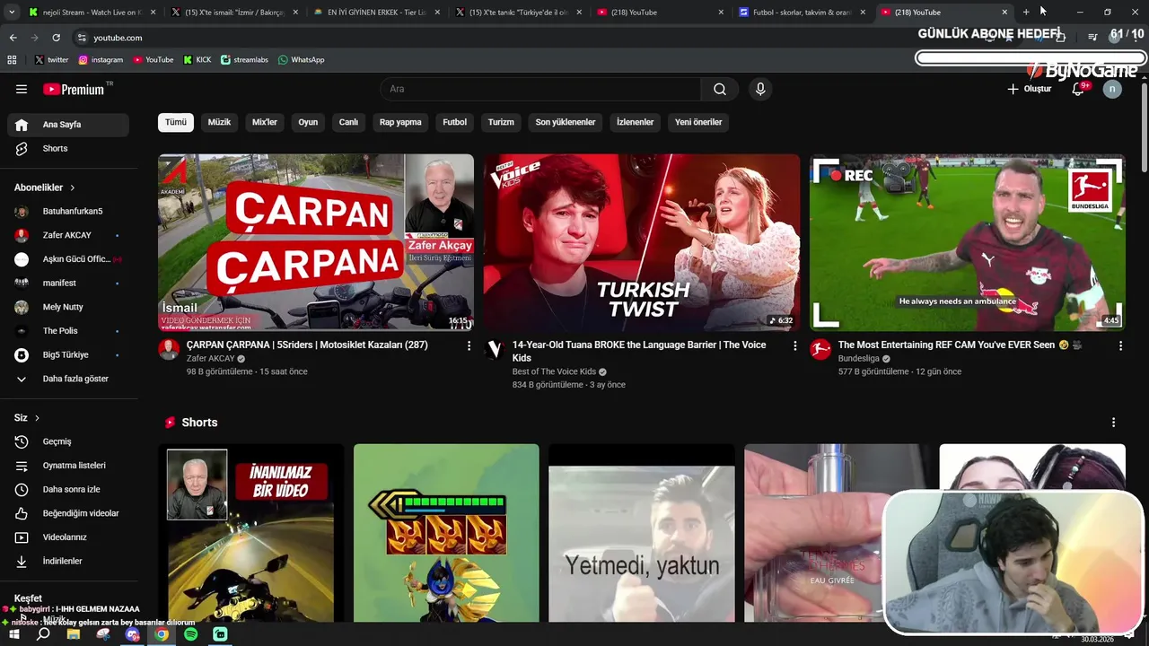Expand Daha fazla göster subscriptions
The width and height of the screenshot is (1149, 646).
click(x=68, y=379)
